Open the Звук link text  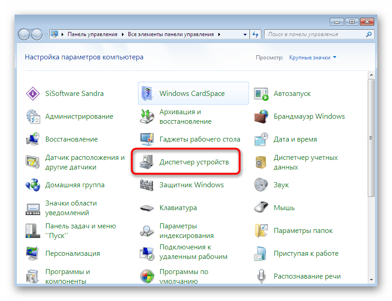point(281,185)
